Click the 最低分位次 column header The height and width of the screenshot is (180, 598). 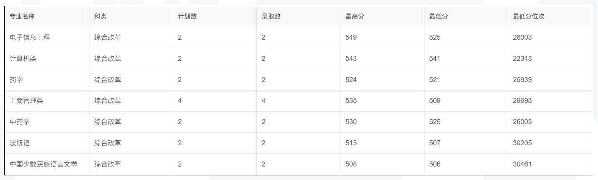529,17
